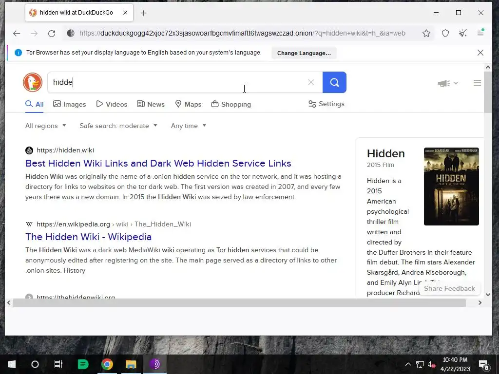Click the vertical scrollbar up arrow
The height and width of the screenshot is (374, 499).
(488, 67)
